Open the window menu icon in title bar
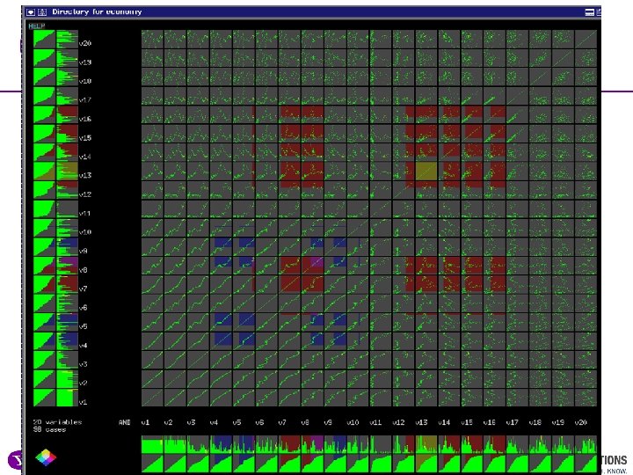633x475 pixels. coord(30,12)
